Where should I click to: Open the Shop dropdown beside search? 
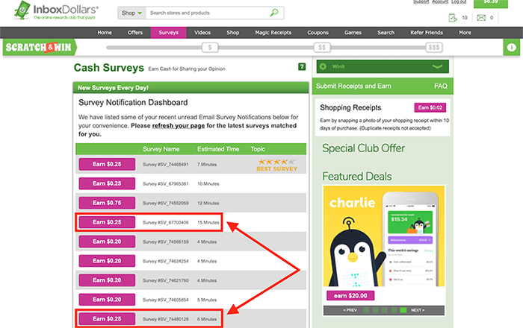pos(131,13)
